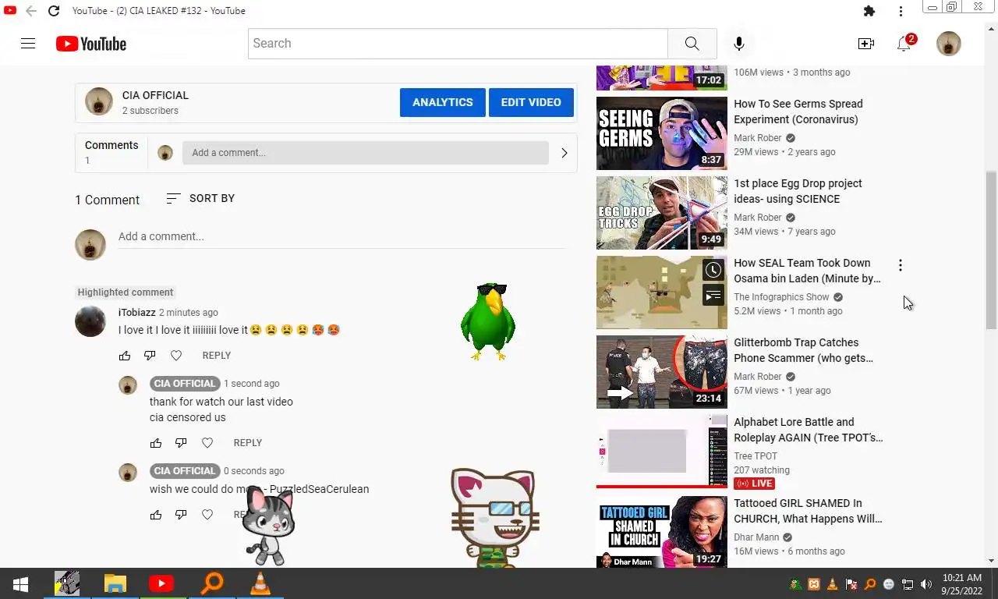The image size is (998, 599).
Task: Expand comments preview chevron arrow
Action: click(564, 153)
